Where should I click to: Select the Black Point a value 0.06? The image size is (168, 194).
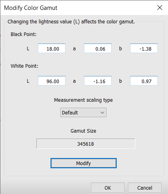(98, 48)
